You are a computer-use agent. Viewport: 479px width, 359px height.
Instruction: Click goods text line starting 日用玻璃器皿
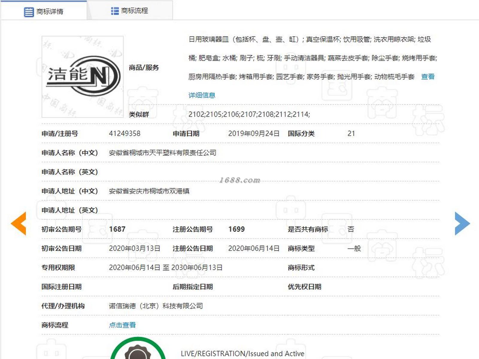click(x=310, y=39)
